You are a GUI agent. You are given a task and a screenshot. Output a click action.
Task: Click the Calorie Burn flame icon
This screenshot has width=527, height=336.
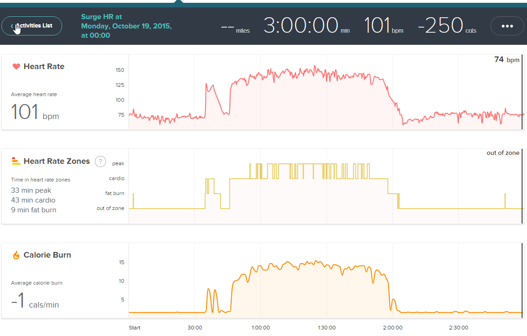[16, 255]
